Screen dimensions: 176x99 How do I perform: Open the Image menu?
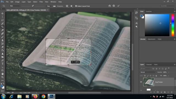click(x=17, y=2)
